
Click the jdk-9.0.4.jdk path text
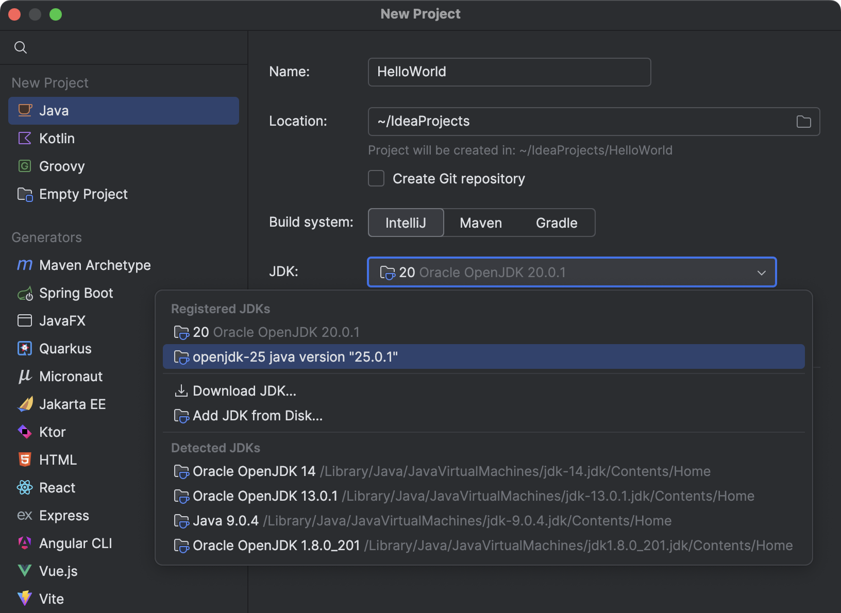(467, 521)
